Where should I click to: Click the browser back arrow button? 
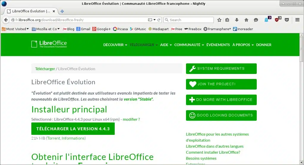[6, 20]
